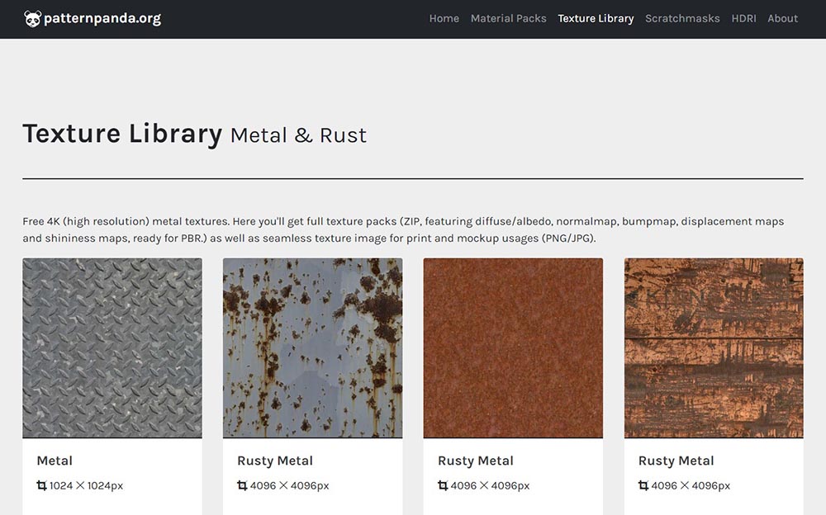The height and width of the screenshot is (515, 826).
Task: Open the diamond plate Metal texture thumbnail
Action: coord(112,347)
